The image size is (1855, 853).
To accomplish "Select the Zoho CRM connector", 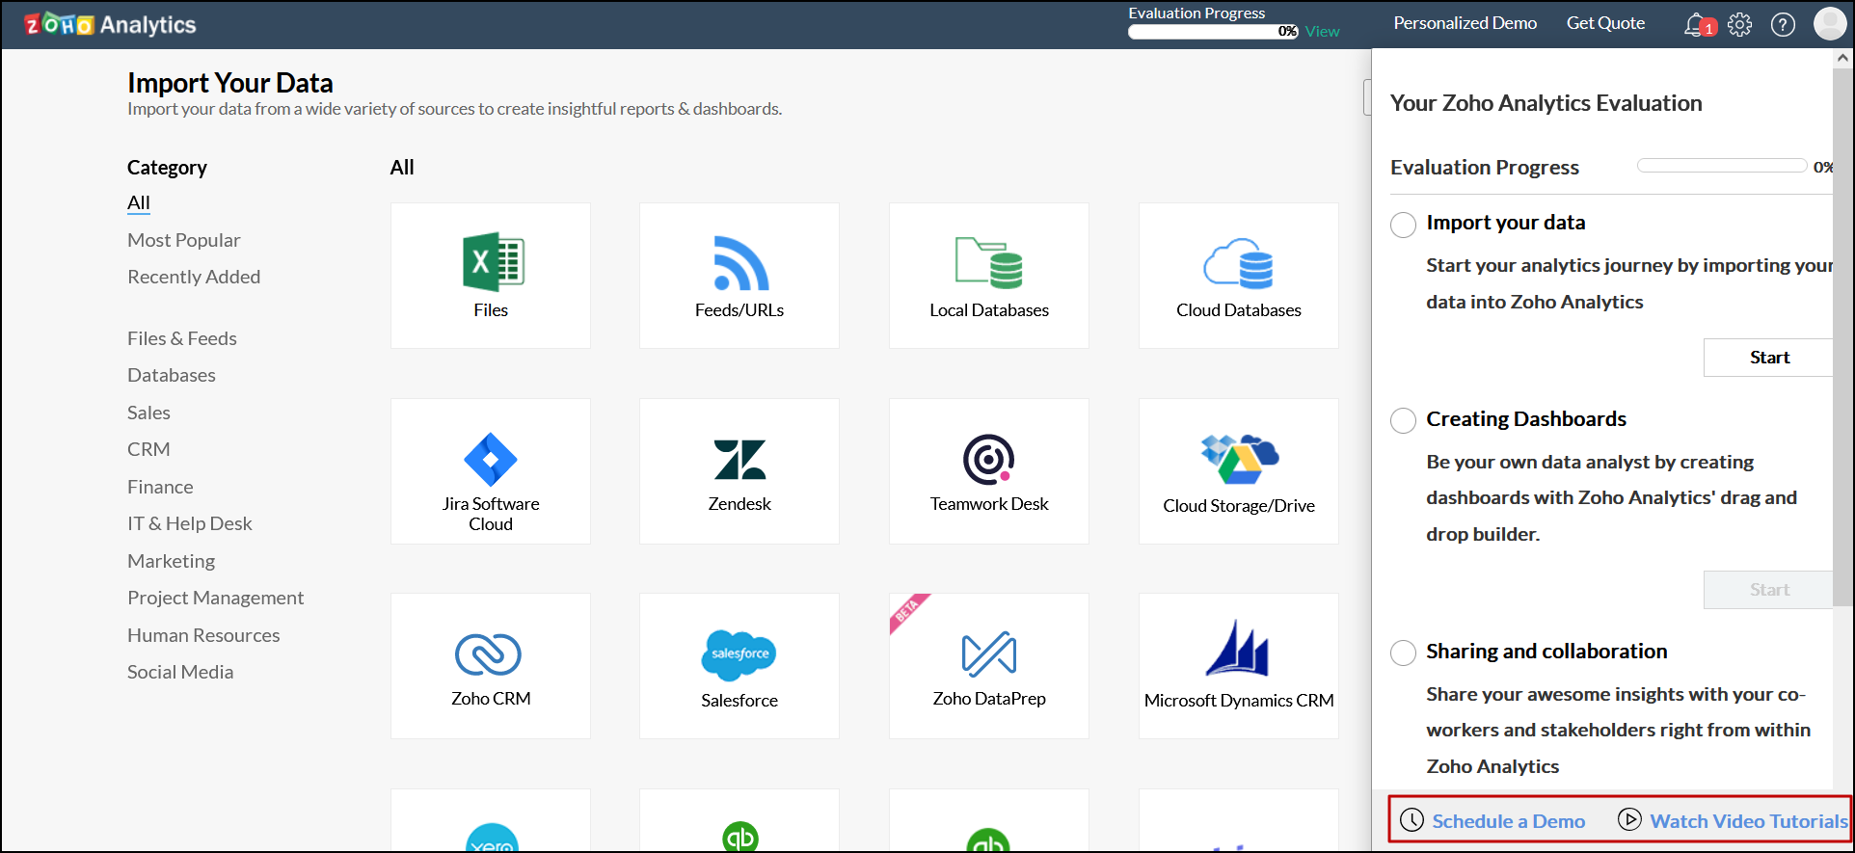I will [x=491, y=666].
